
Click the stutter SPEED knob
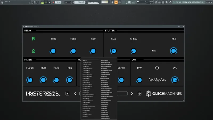tap(133, 51)
